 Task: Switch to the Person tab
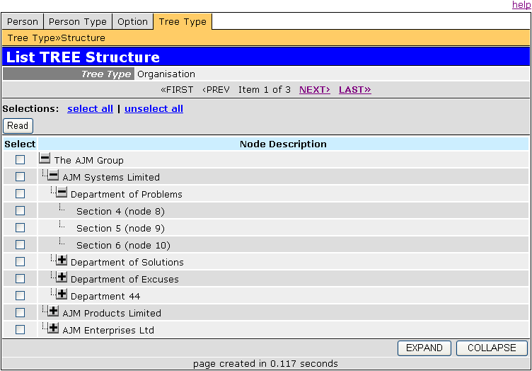click(x=23, y=22)
